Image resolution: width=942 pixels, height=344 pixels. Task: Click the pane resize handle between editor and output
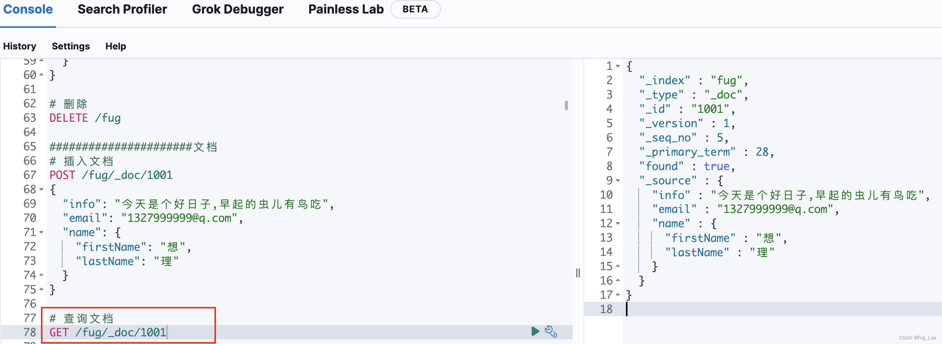pyautogui.click(x=578, y=273)
